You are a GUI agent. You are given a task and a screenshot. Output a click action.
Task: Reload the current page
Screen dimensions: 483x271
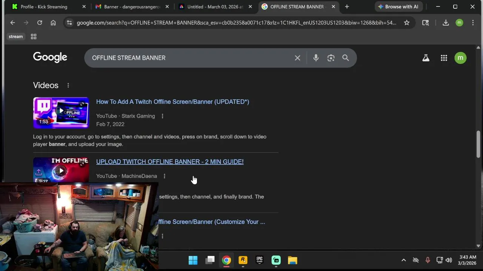tap(40, 23)
